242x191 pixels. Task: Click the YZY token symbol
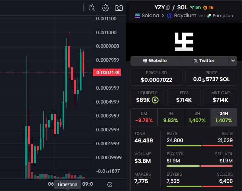click(x=159, y=7)
